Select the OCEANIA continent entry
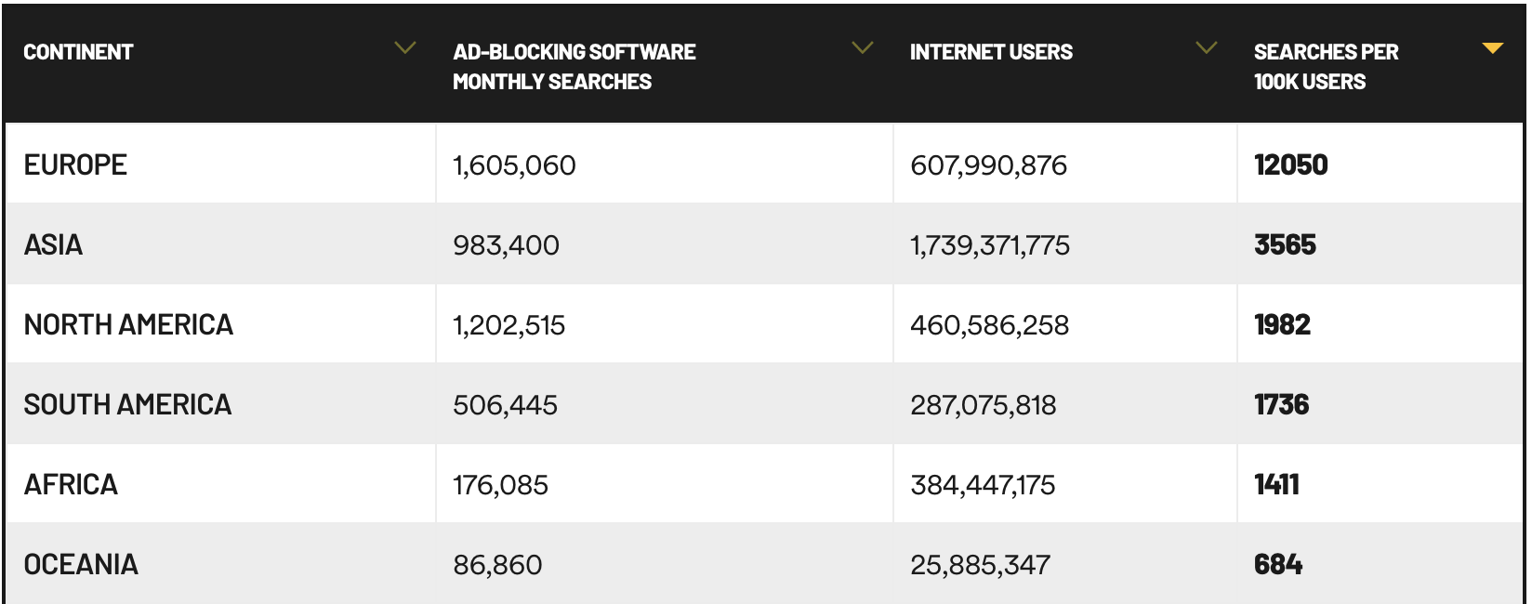Screen dimensions: 1532x604 coord(82,564)
